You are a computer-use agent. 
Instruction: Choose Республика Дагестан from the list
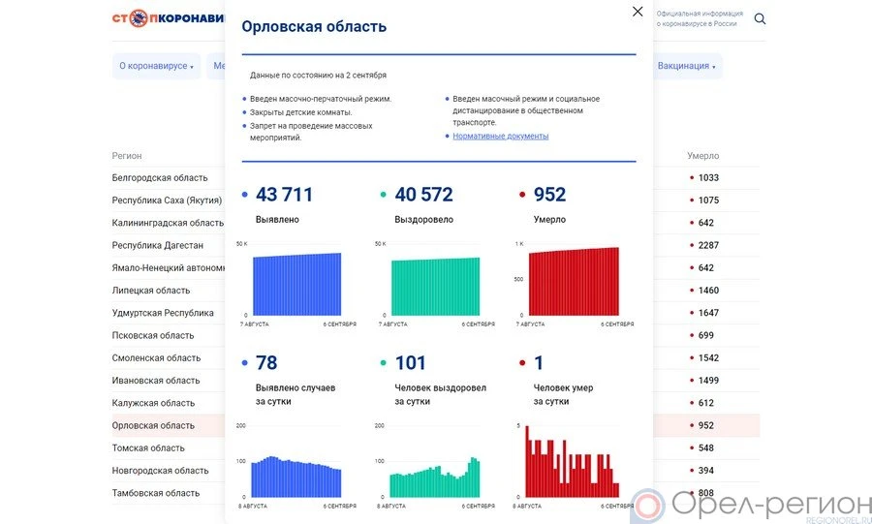pyautogui.click(x=158, y=246)
